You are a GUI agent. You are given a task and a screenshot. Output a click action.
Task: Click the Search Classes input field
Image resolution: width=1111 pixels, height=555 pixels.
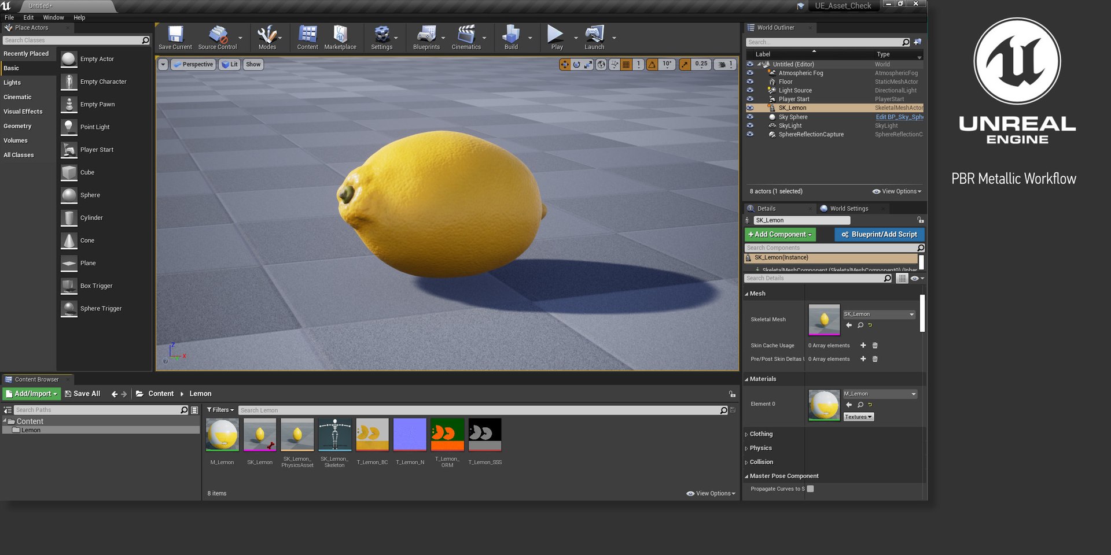coord(76,40)
